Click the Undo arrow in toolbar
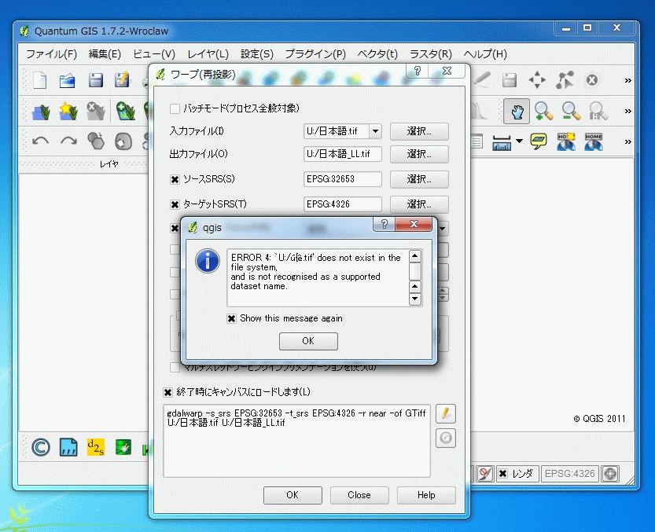Image resolution: width=655 pixels, height=532 pixels. [40, 141]
